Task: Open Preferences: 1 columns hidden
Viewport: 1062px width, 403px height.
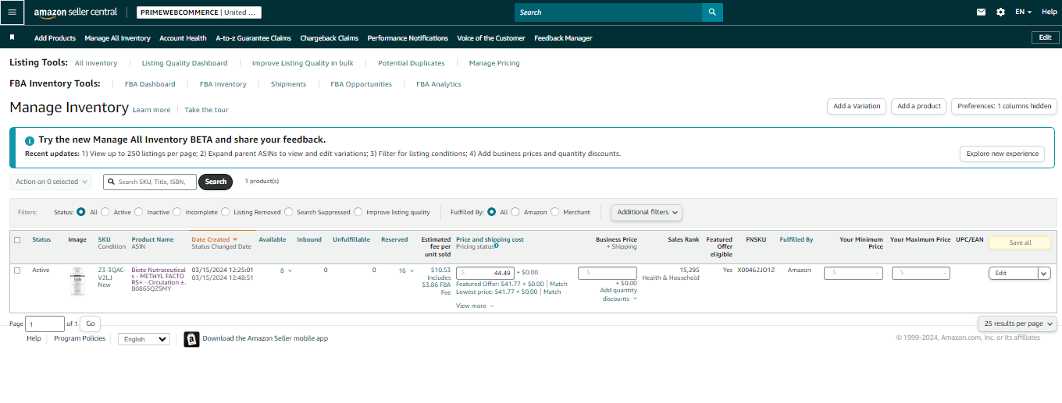Action: [x=1004, y=106]
